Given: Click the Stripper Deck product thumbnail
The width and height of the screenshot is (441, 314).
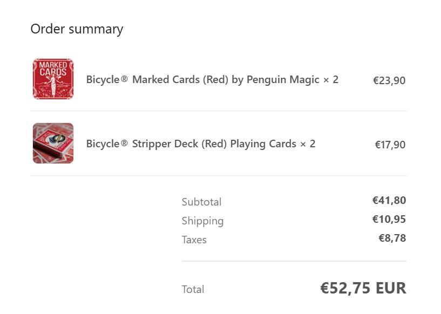Looking at the screenshot, I should pyautogui.click(x=53, y=144).
